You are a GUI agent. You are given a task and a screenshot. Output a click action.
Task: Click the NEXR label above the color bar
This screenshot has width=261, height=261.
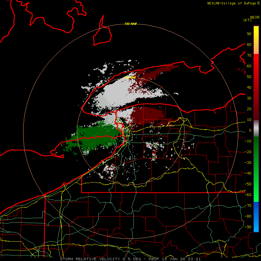tap(255, 17)
